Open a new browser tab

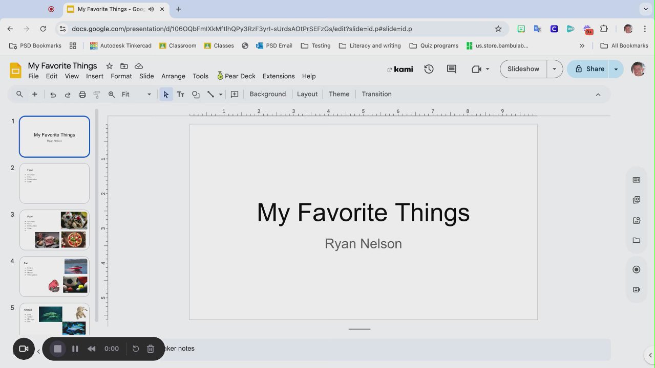pos(179,9)
